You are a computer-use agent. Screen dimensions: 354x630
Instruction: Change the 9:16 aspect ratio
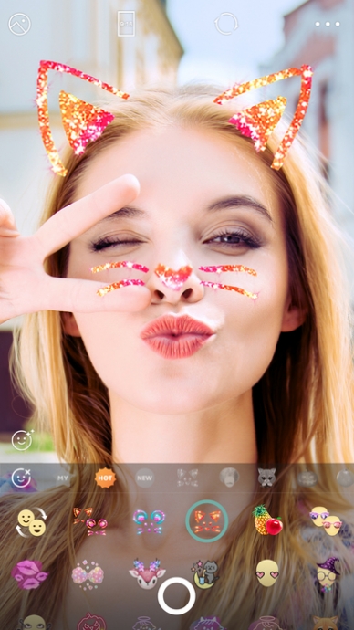tap(126, 24)
